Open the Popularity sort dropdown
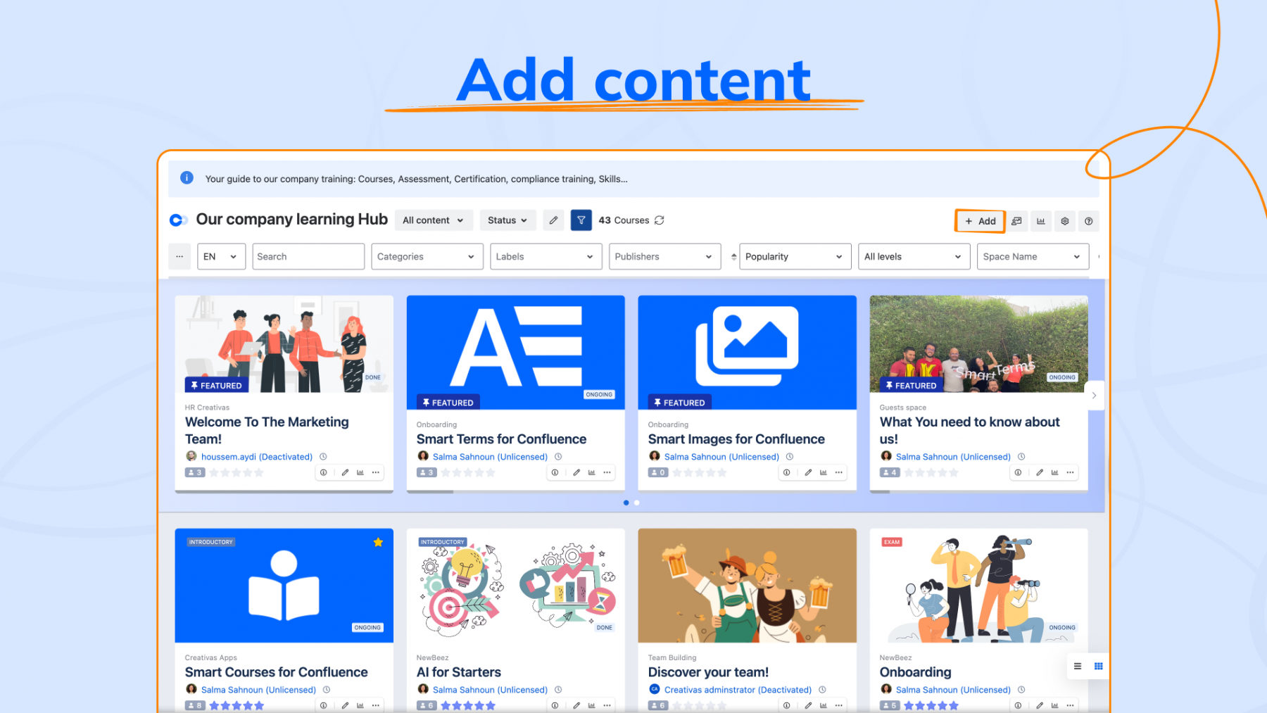Viewport: 1267px width, 713px height. coord(794,257)
